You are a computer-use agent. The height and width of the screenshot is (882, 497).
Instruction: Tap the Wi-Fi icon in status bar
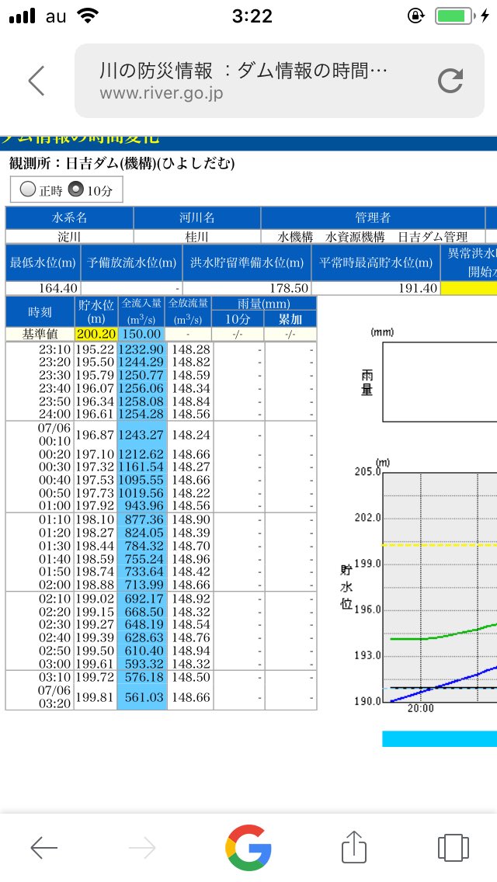pos(87,16)
